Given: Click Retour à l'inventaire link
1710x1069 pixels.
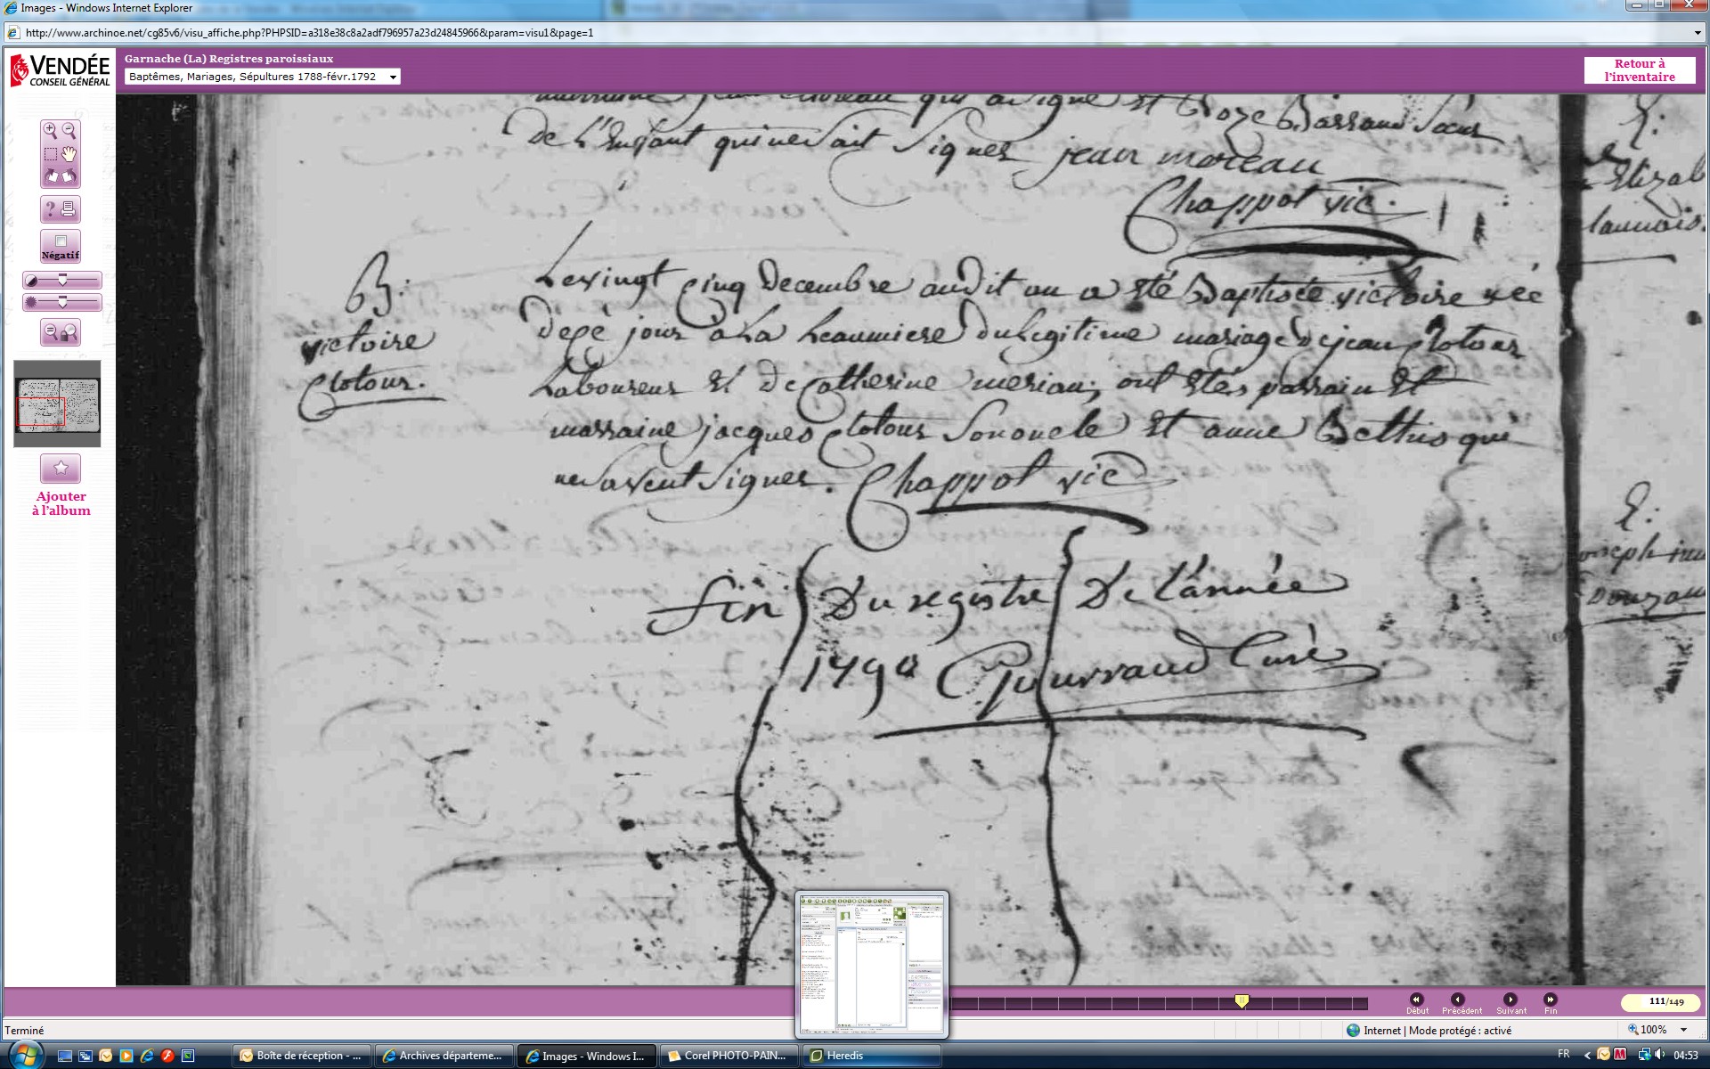Looking at the screenshot, I should pos(1639,70).
